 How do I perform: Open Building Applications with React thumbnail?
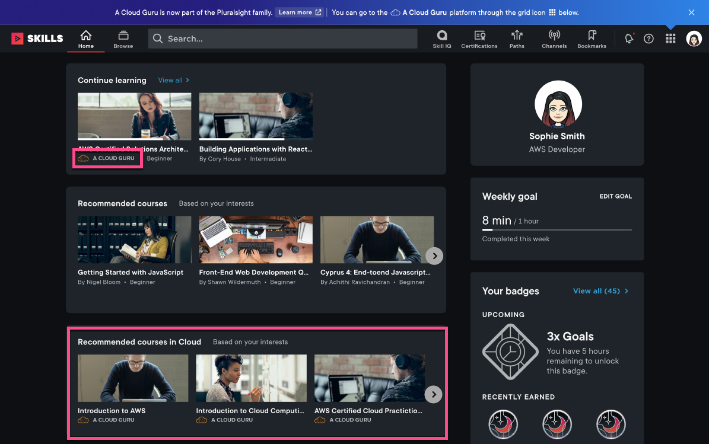[256, 116]
